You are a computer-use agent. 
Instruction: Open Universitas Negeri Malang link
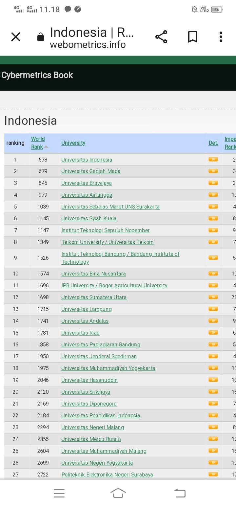point(92,427)
